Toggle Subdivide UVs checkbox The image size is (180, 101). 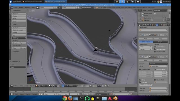point(155,47)
